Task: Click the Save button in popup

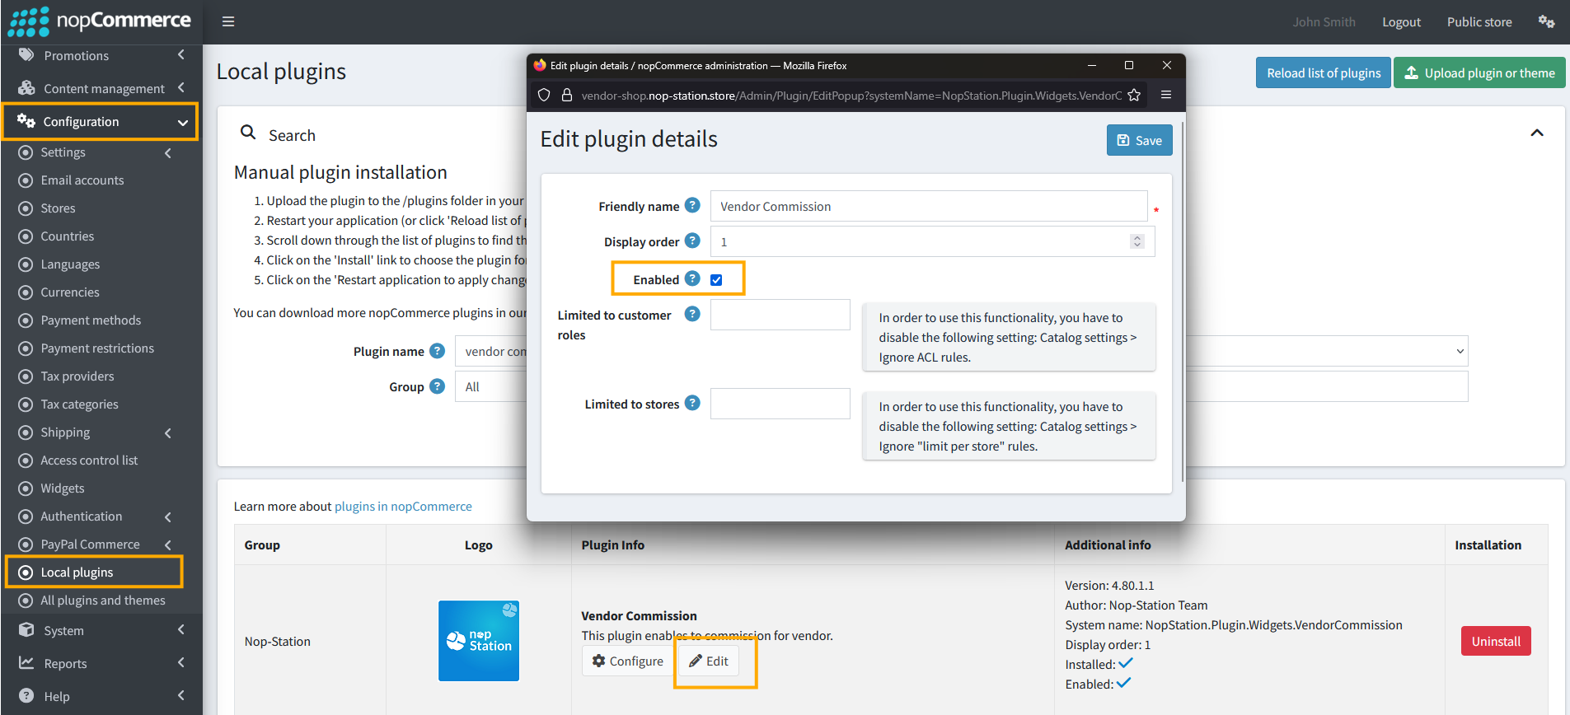Action: [1139, 140]
